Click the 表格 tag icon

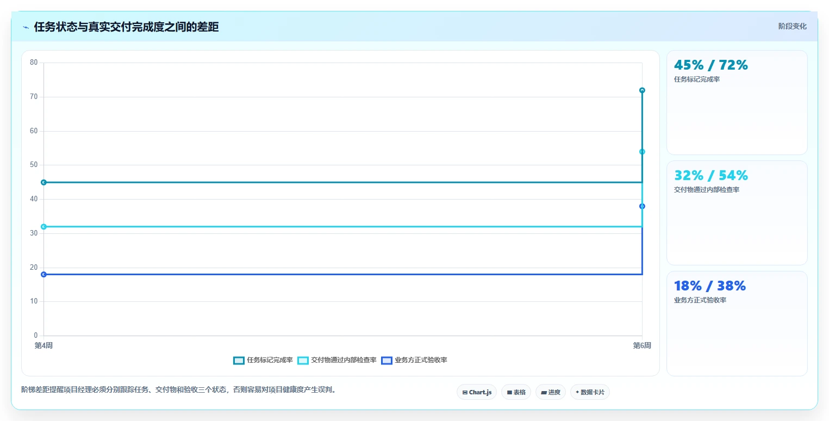[509, 392]
